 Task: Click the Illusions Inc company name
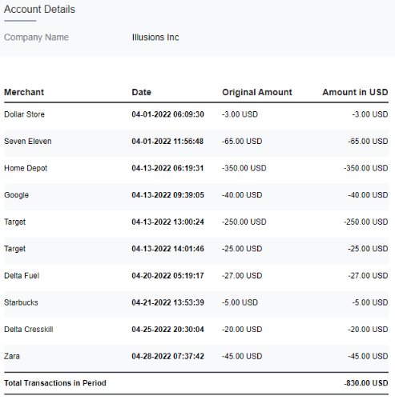pyautogui.click(x=155, y=38)
